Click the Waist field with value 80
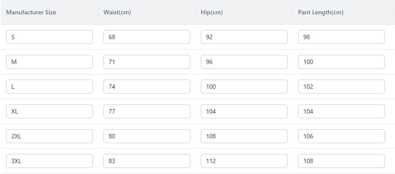The height and width of the screenshot is (174, 395). coord(146,136)
